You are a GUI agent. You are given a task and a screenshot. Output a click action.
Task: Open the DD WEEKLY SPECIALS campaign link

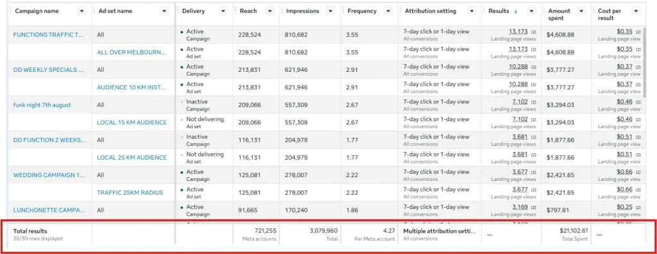(49, 70)
